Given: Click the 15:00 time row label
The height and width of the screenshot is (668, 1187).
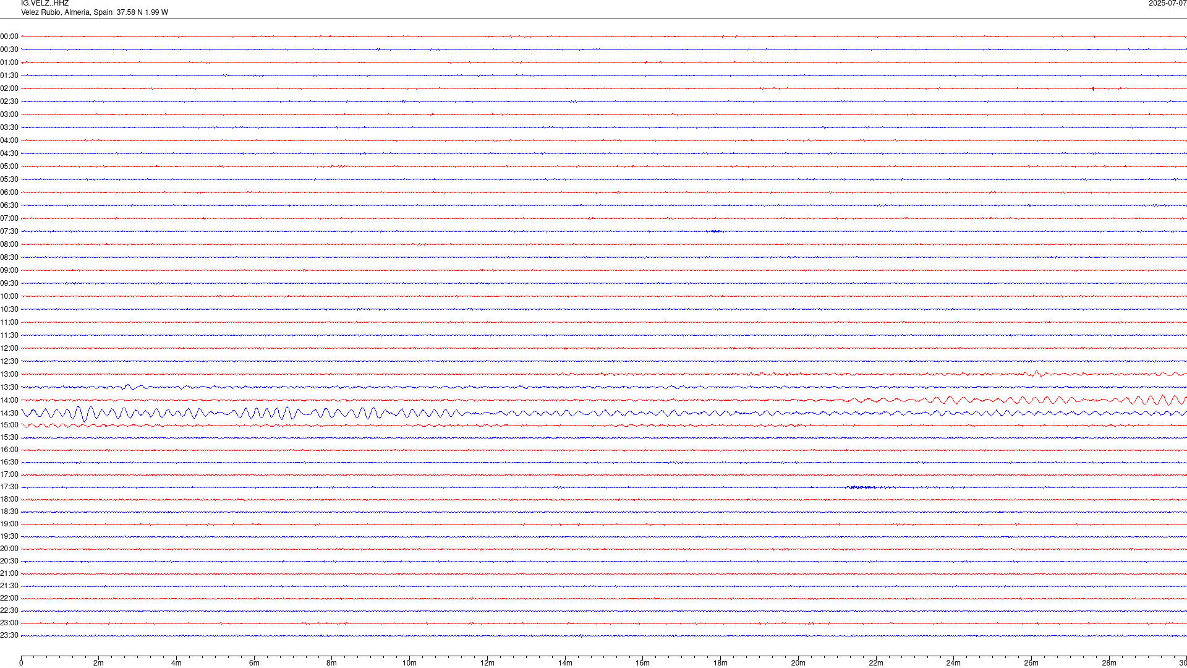Looking at the screenshot, I should click(9, 425).
